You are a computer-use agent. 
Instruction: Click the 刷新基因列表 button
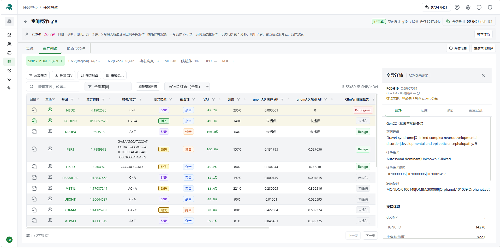(x=148, y=87)
